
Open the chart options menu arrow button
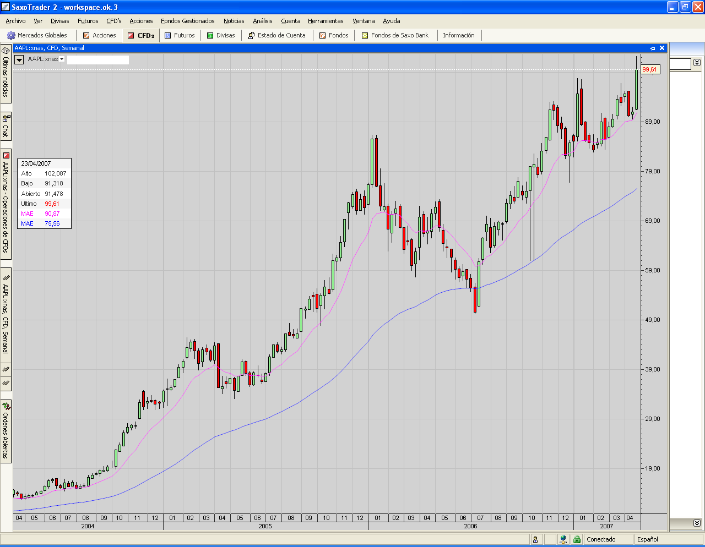tap(19, 59)
